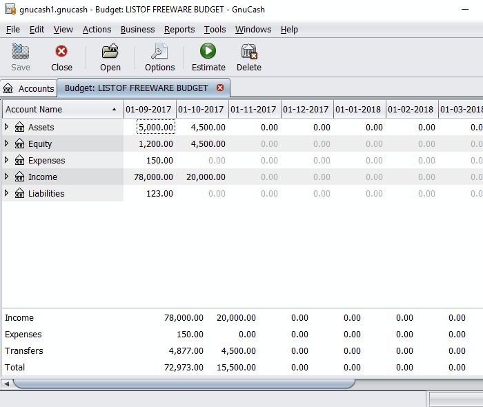This screenshot has width=483, height=407.
Task: Click the green Estimate icon
Action: [208, 51]
